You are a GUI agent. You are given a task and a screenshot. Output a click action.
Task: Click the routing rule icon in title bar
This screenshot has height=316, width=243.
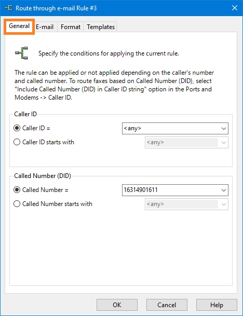pos(9,8)
